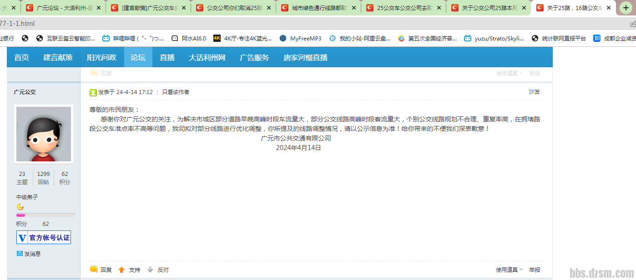Click the 举报 link at post bottom
The width and height of the screenshot is (636, 280).
coord(535,270)
